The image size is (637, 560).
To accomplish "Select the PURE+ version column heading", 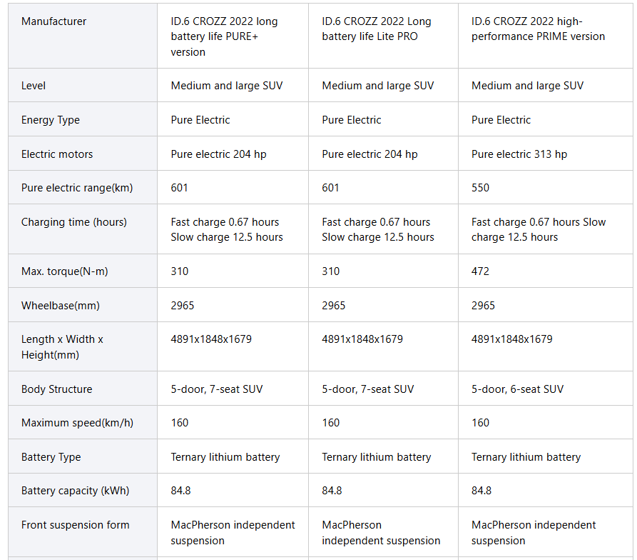I will (224, 36).
